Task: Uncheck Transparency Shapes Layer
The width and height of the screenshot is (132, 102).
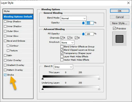Action: tap(62, 53)
